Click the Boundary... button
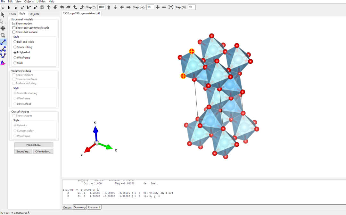The height and width of the screenshot is (215, 346). click(x=23, y=152)
